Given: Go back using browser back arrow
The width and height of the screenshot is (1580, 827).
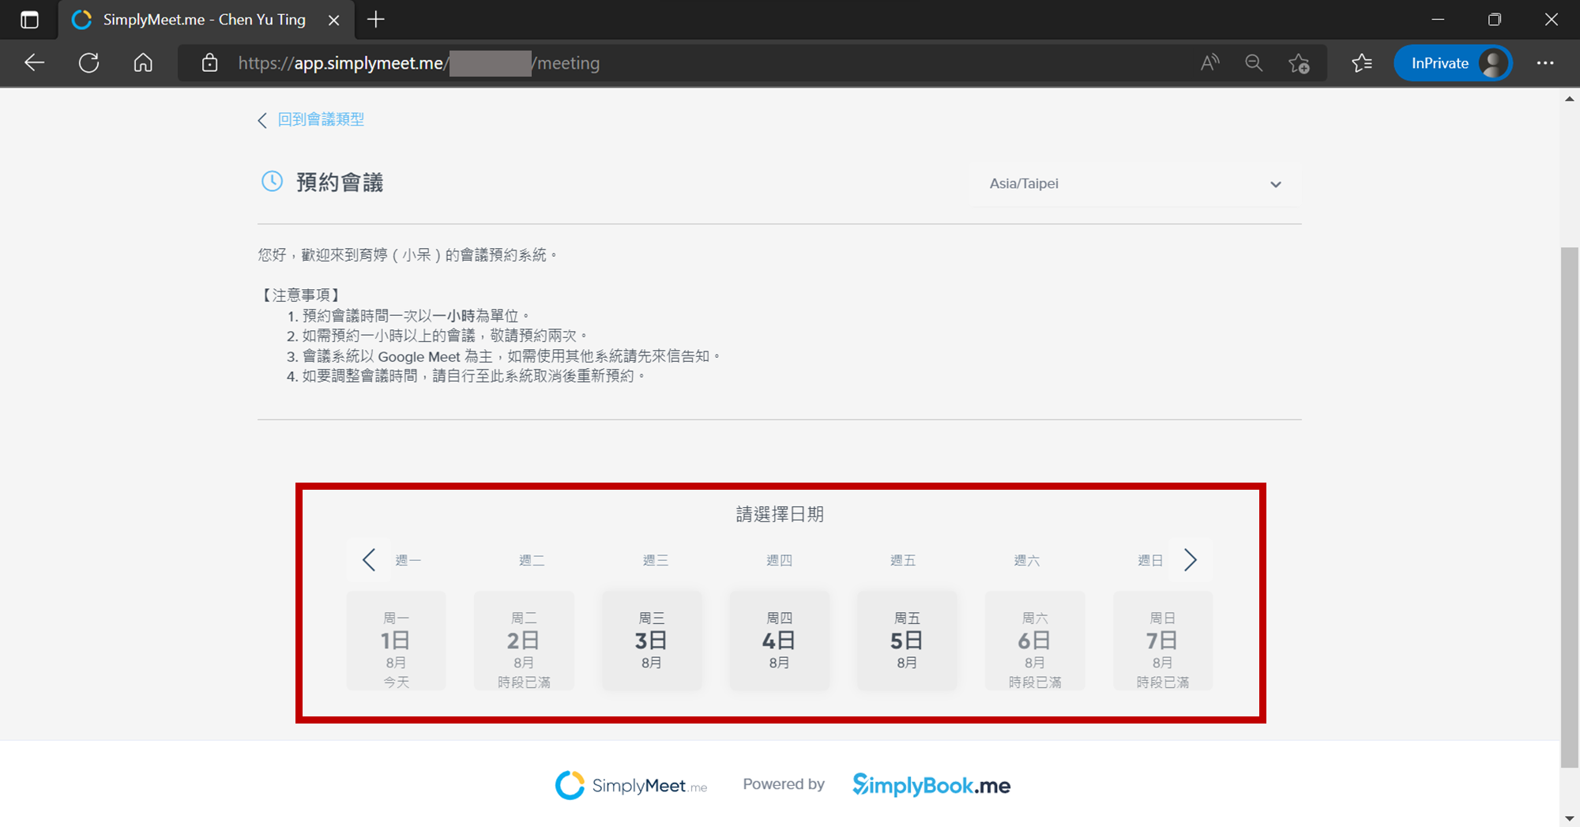Looking at the screenshot, I should click(34, 63).
